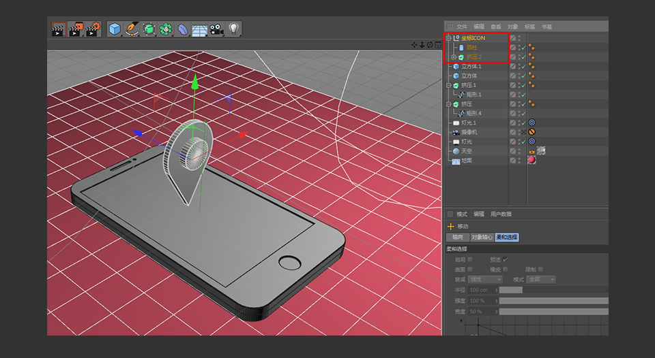Click the Render View clapperboard icon
Screen dimensions: 655x358
[59, 29]
